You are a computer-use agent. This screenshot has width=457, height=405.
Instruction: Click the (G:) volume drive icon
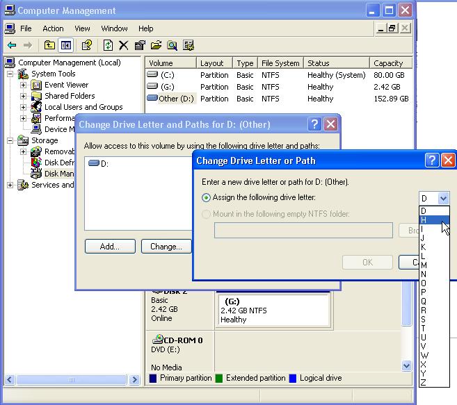152,86
